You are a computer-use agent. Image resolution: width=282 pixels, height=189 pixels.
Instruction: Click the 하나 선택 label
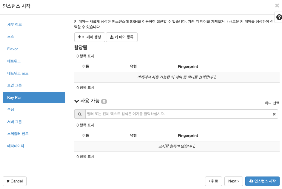(x=272, y=103)
